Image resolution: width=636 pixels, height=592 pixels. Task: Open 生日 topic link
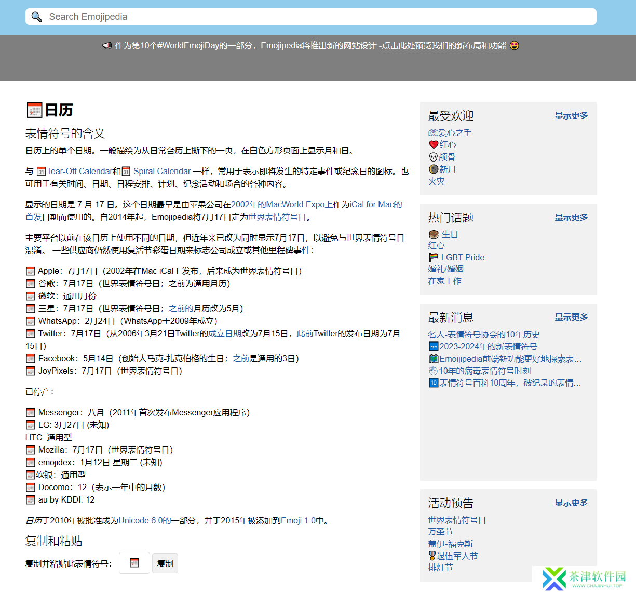[x=450, y=234]
